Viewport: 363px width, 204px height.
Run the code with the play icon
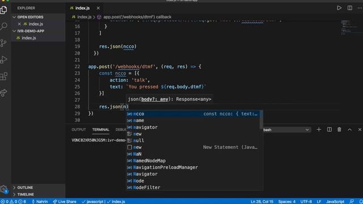(339, 8)
